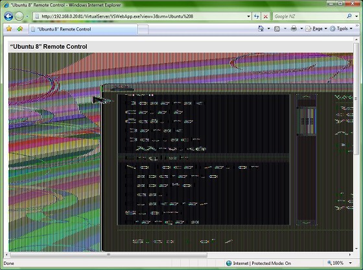This screenshot has width=363, height=270.
Task: Click the vertical scrollbar up arrow
Action: [x=357, y=40]
